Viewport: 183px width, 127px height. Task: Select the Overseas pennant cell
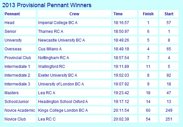[x=20, y=49]
